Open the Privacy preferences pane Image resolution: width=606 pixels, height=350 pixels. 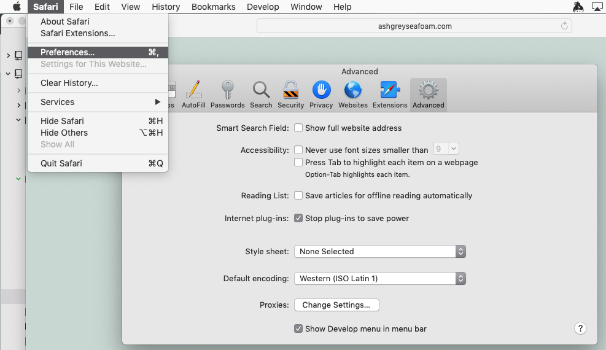pos(321,95)
